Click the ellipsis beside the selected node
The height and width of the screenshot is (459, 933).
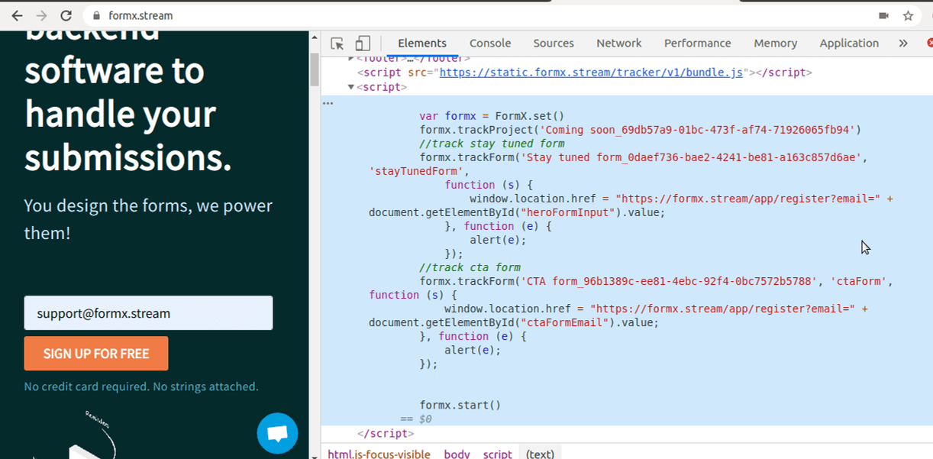pos(328,102)
